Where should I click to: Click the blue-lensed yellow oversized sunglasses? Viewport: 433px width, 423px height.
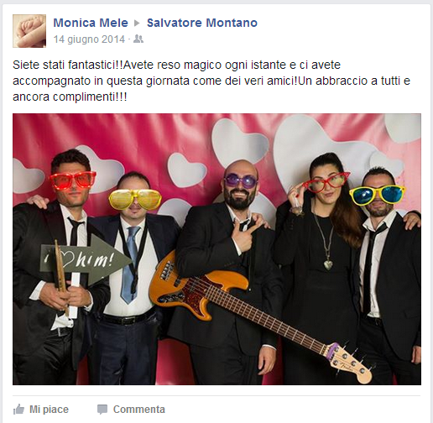(377, 194)
